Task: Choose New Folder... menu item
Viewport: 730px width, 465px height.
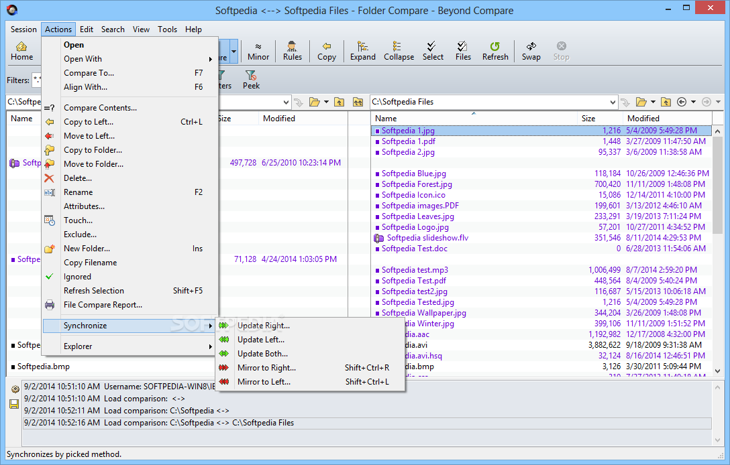Action: pyautogui.click(x=130, y=249)
